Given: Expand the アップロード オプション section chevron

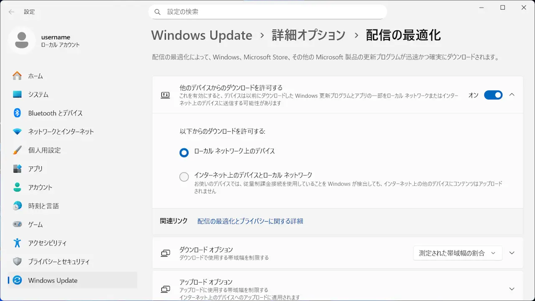Looking at the screenshot, I should click(512, 289).
